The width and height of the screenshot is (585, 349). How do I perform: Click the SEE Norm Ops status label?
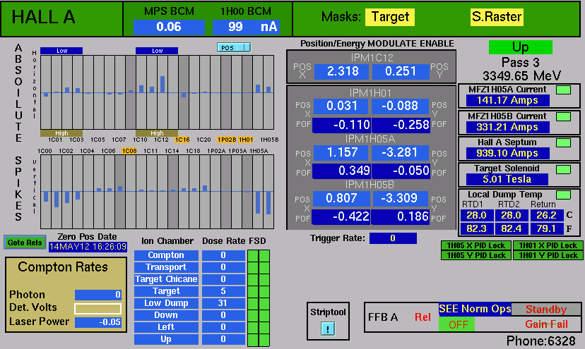475,309
